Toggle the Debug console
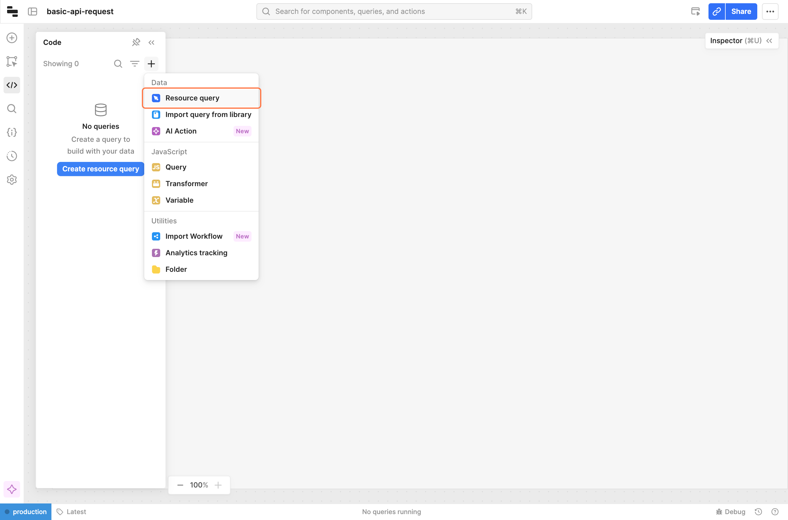Image resolution: width=788 pixels, height=520 pixels. [x=731, y=511]
